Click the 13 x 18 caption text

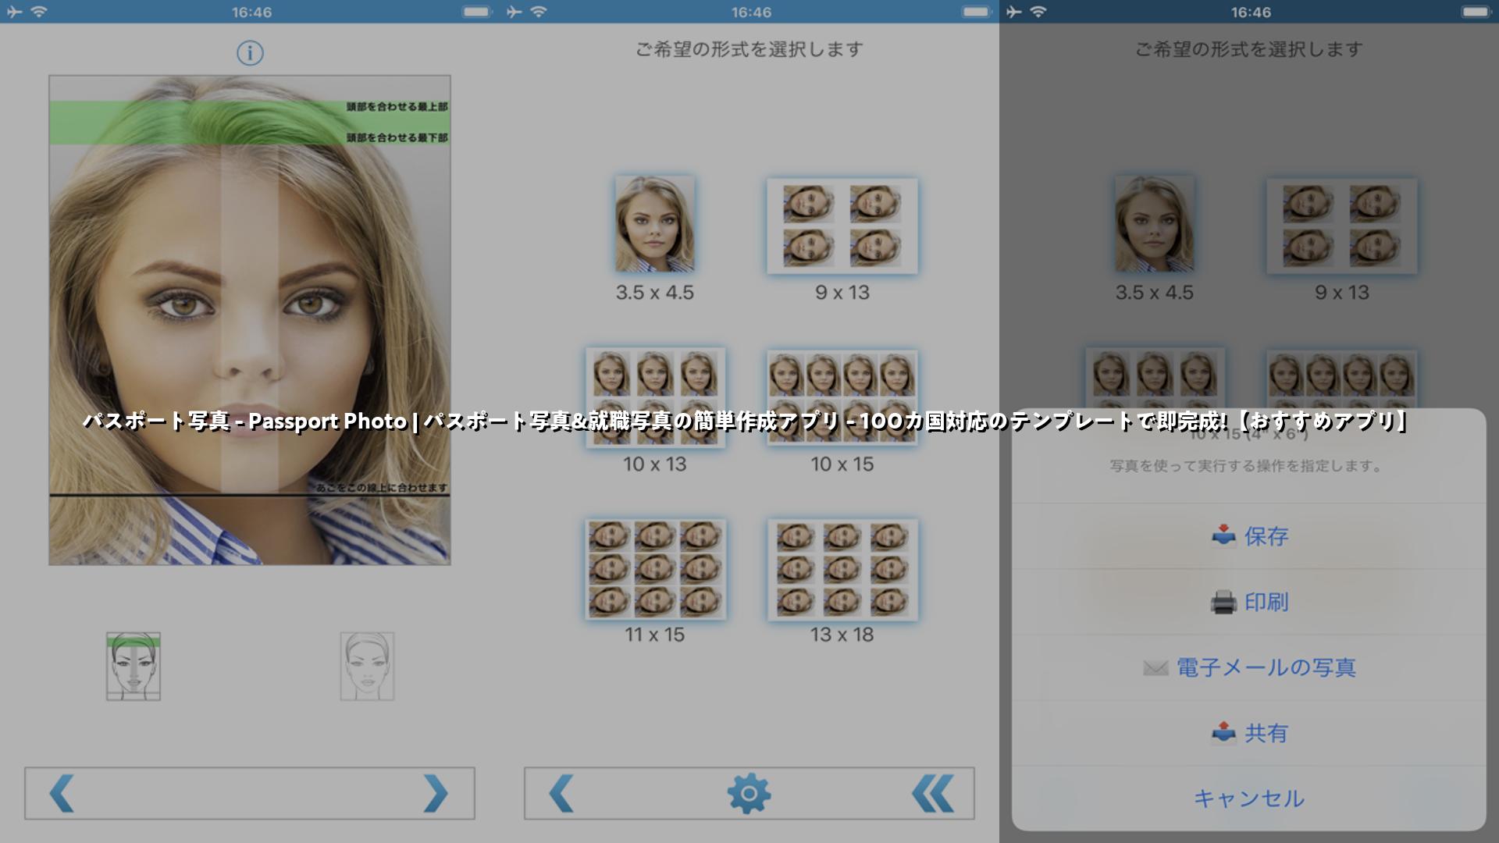(842, 635)
